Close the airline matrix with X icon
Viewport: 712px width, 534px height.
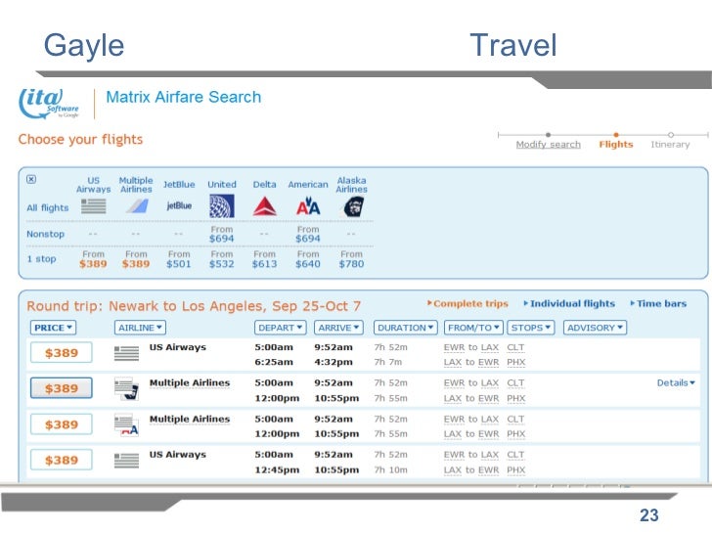point(31,179)
